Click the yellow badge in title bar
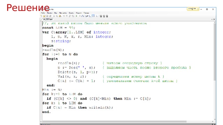The height and width of the screenshot is (125, 223). [x=193, y=9]
